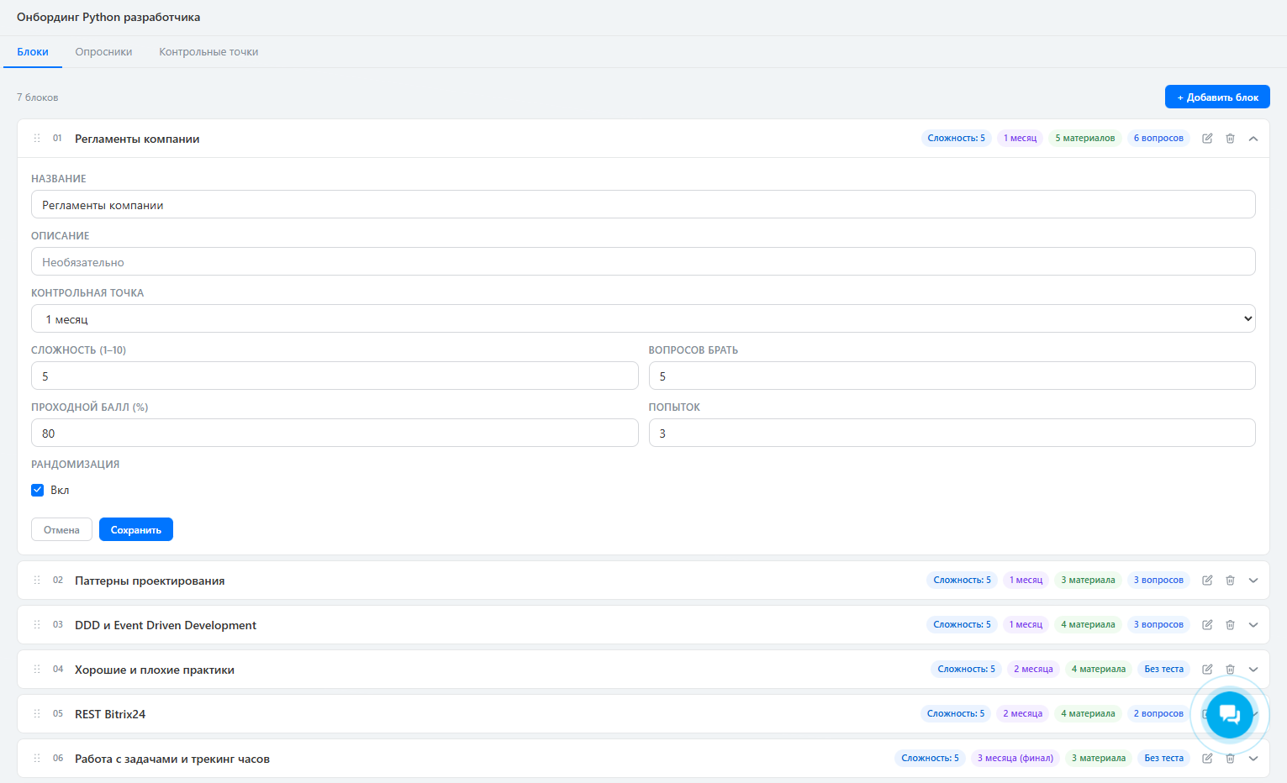
Task: Grab drag handle of REST Bitrix24 block
Action: (37, 714)
